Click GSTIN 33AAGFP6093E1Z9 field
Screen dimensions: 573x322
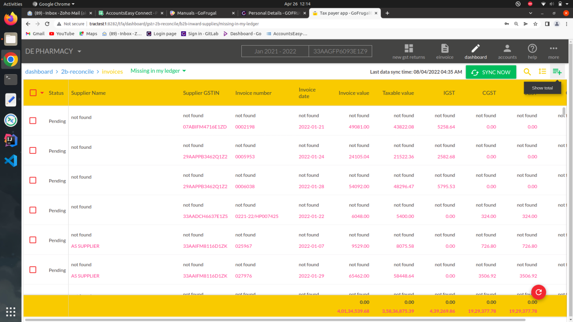coord(340,51)
